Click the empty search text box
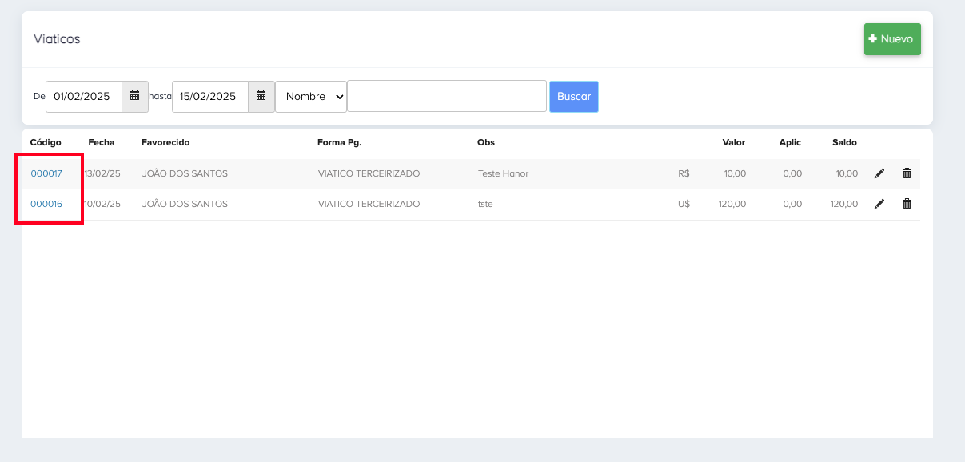 447,96
